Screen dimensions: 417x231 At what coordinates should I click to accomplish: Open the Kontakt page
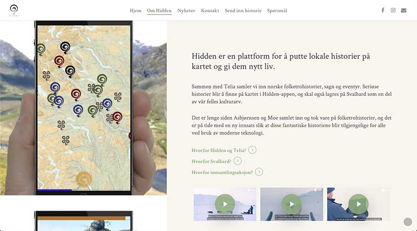(x=210, y=10)
